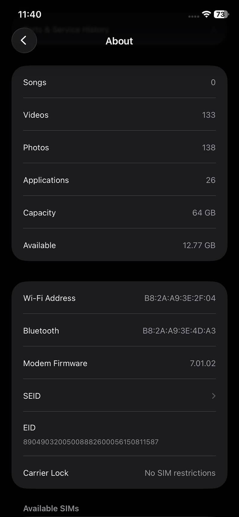Tap the Photos row
239x517 pixels.
(x=119, y=147)
